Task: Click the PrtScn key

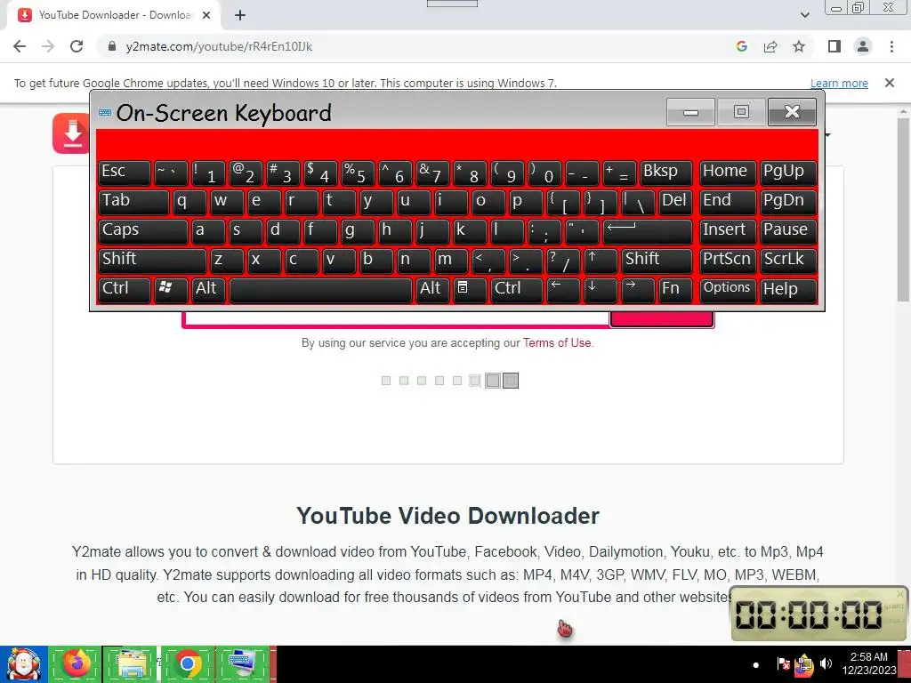Action: click(728, 260)
